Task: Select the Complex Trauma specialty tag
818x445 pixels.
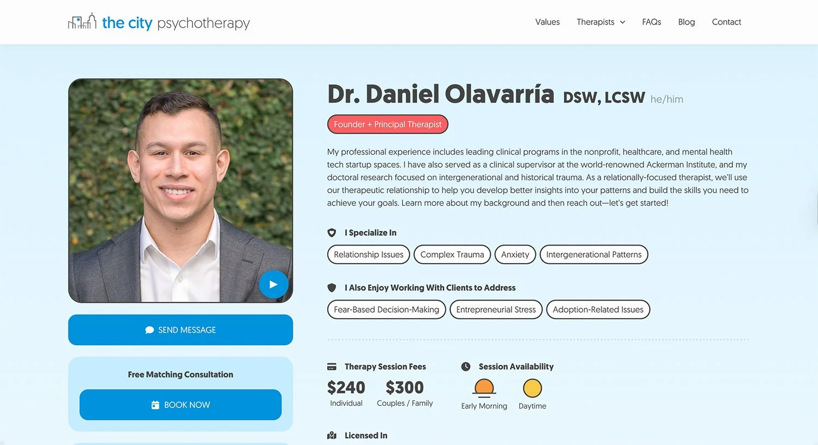Action: [x=452, y=254]
